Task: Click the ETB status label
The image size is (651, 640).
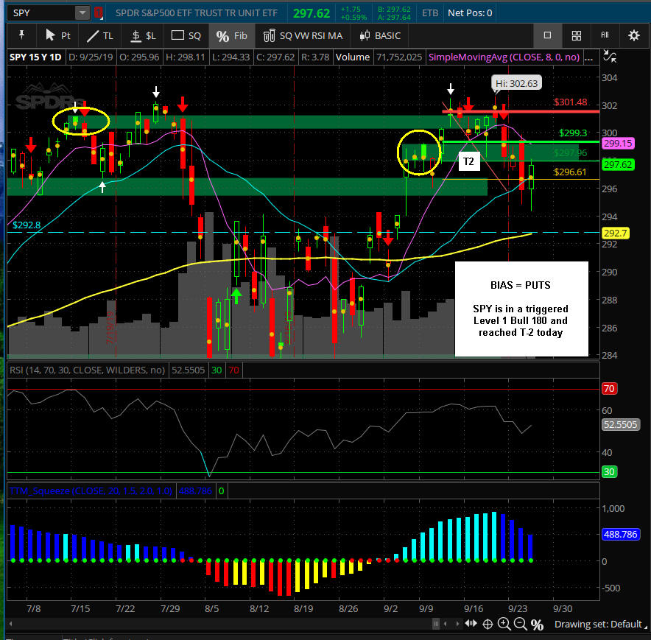Action: pos(430,13)
